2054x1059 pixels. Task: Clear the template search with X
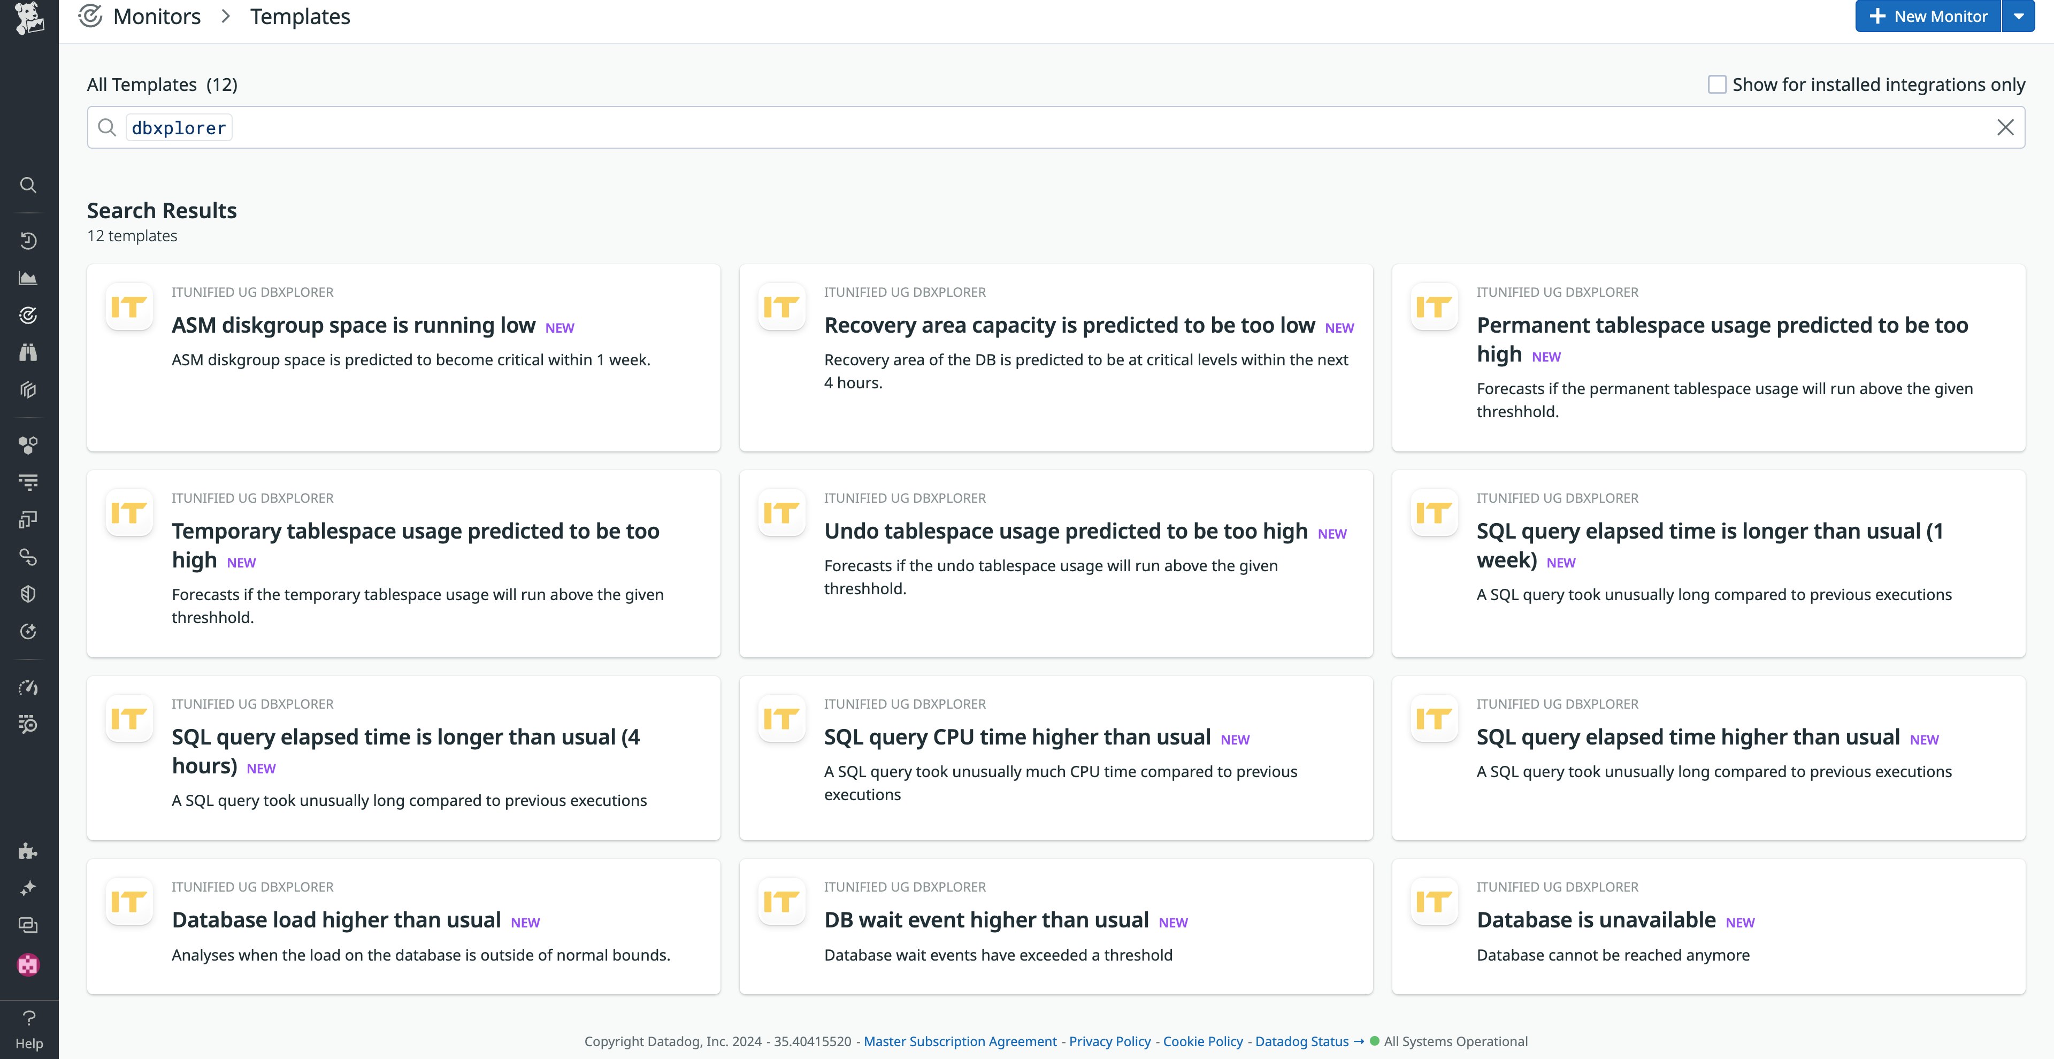pos(2005,128)
